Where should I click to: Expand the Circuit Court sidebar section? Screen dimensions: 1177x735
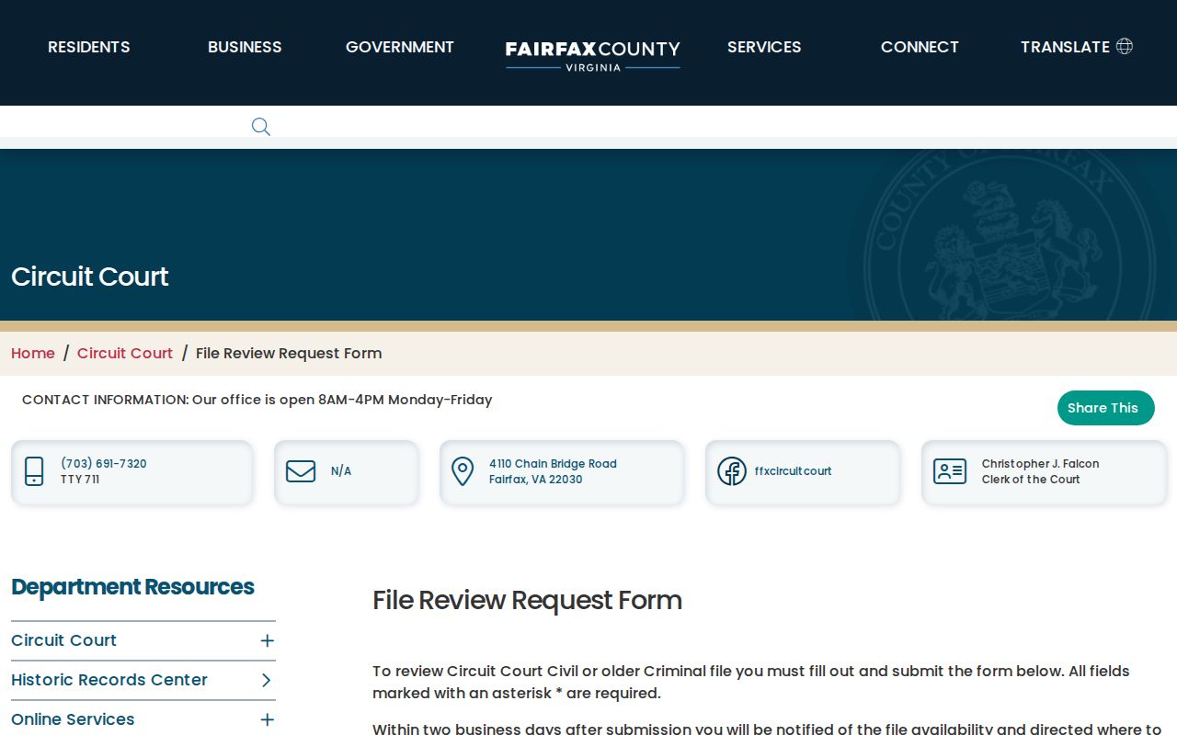[267, 640]
